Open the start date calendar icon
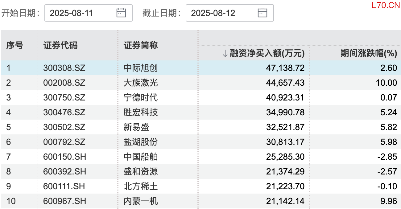The height and width of the screenshot is (209, 401). (x=121, y=13)
